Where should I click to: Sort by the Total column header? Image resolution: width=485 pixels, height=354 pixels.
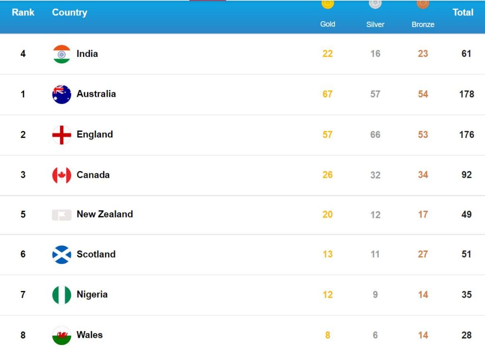[463, 12]
